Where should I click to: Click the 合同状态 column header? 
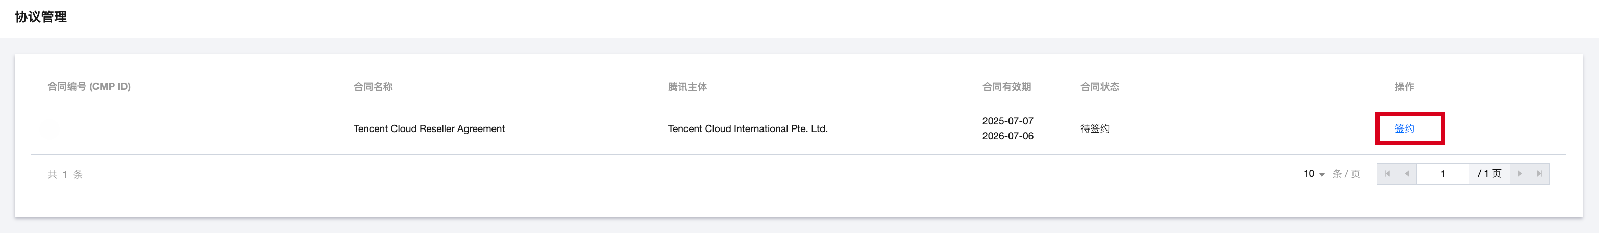(1099, 87)
